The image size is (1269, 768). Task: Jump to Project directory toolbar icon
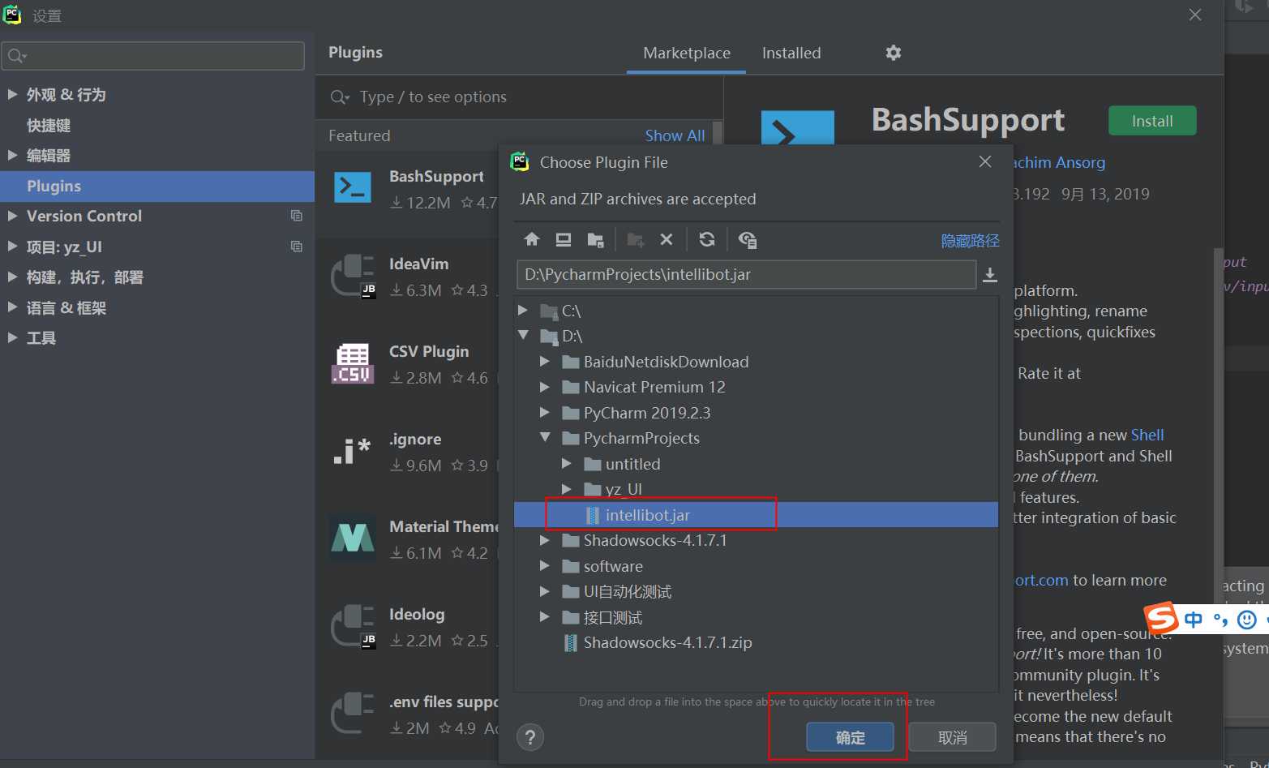pos(595,240)
